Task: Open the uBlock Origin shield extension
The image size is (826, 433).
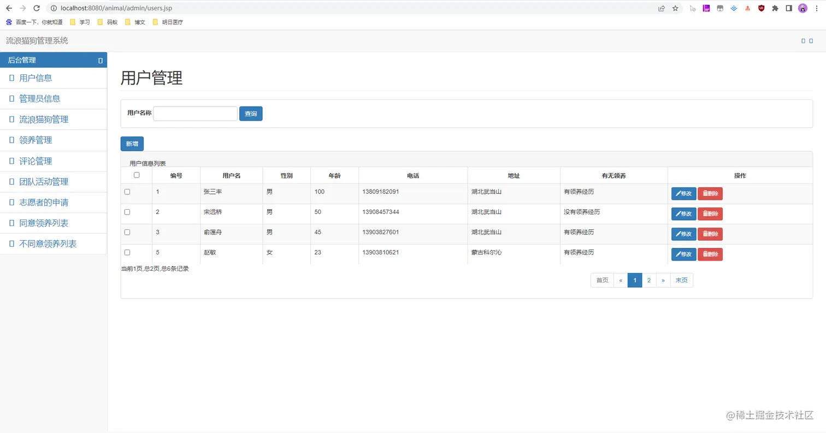Action: click(761, 8)
